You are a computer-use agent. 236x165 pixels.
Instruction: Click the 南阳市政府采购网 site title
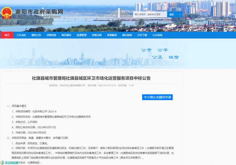(x=39, y=12)
